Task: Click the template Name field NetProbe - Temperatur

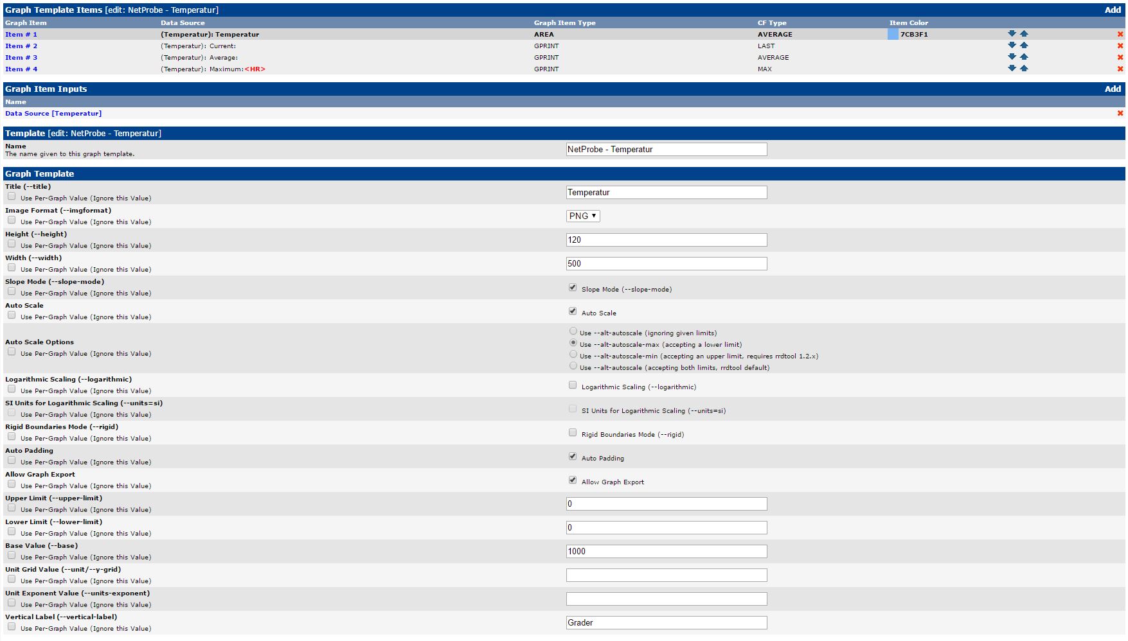Action: coord(667,149)
